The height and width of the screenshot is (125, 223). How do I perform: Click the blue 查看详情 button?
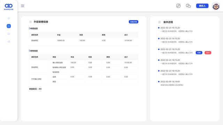(133, 22)
